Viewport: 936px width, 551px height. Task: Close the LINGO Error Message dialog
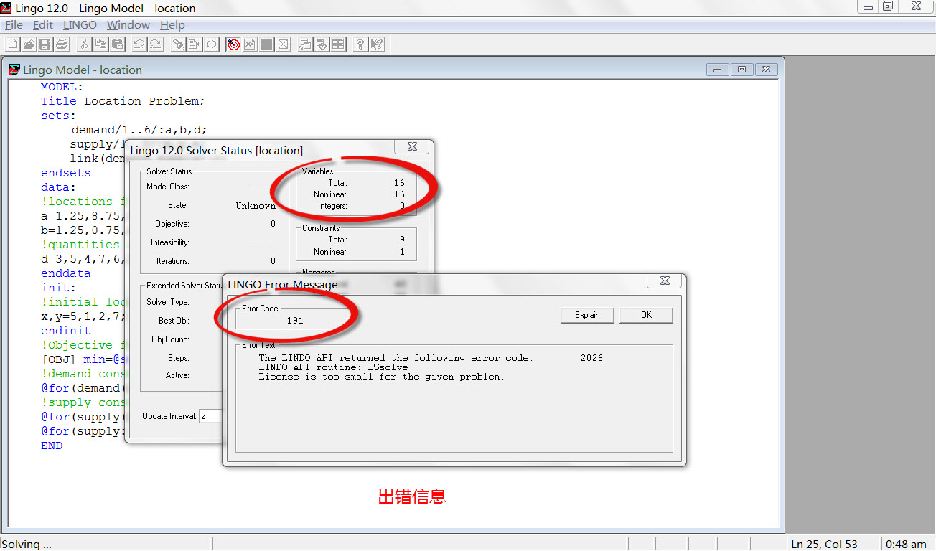[x=665, y=281]
